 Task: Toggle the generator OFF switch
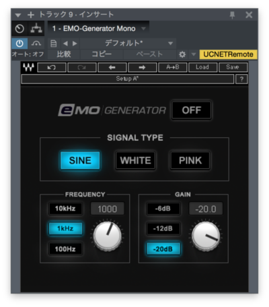(x=192, y=110)
